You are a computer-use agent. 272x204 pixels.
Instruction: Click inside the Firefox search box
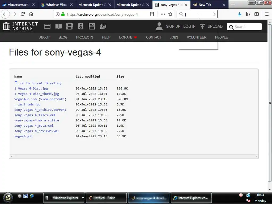pos(197,14)
